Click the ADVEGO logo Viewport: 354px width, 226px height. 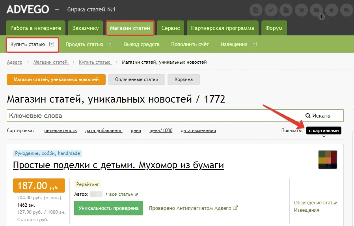[x=28, y=9]
